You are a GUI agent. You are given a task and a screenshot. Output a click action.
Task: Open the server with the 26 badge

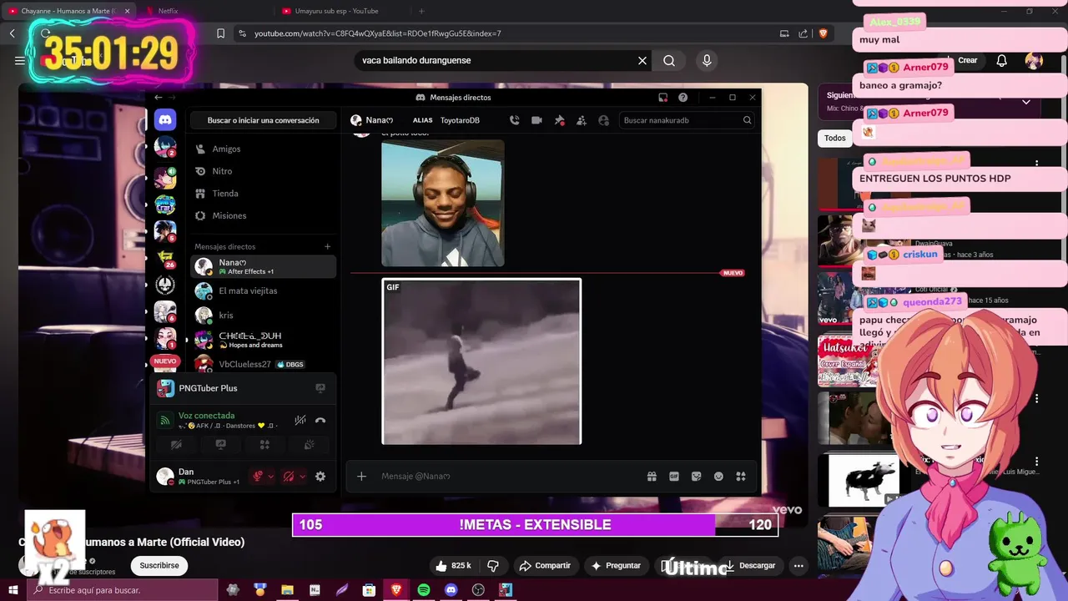[165, 258]
